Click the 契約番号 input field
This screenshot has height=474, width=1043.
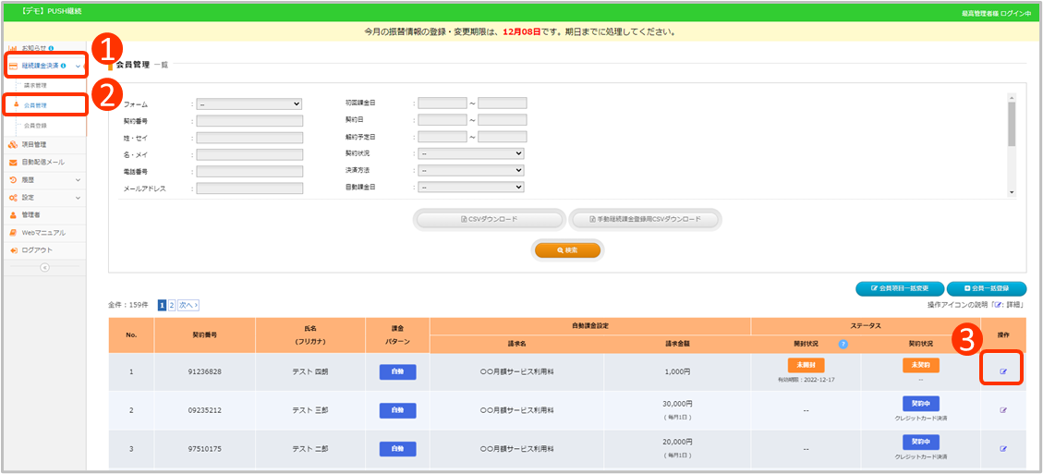(x=249, y=121)
